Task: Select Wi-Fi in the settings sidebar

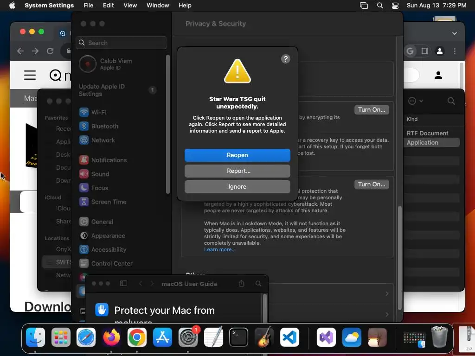Action: pos(98,112)
